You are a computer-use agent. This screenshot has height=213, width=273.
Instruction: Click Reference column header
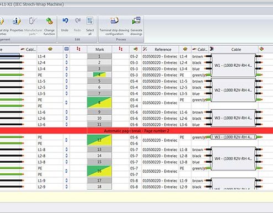(160, 49)
